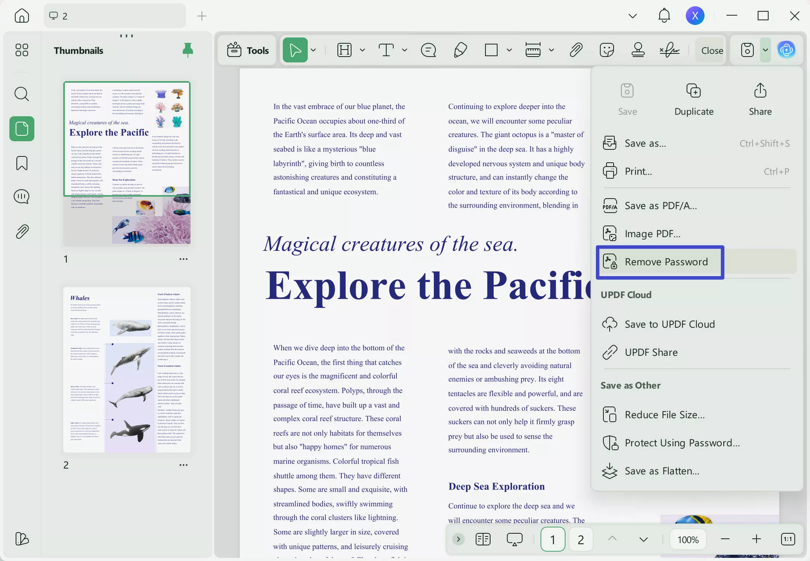810x561 pixels.
Task: Click the attachment paperclip toolbar icon
Action: click(576, 50)
